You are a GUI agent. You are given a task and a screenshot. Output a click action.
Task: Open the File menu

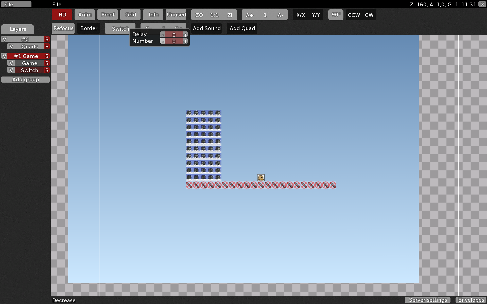tap(16, 4)
